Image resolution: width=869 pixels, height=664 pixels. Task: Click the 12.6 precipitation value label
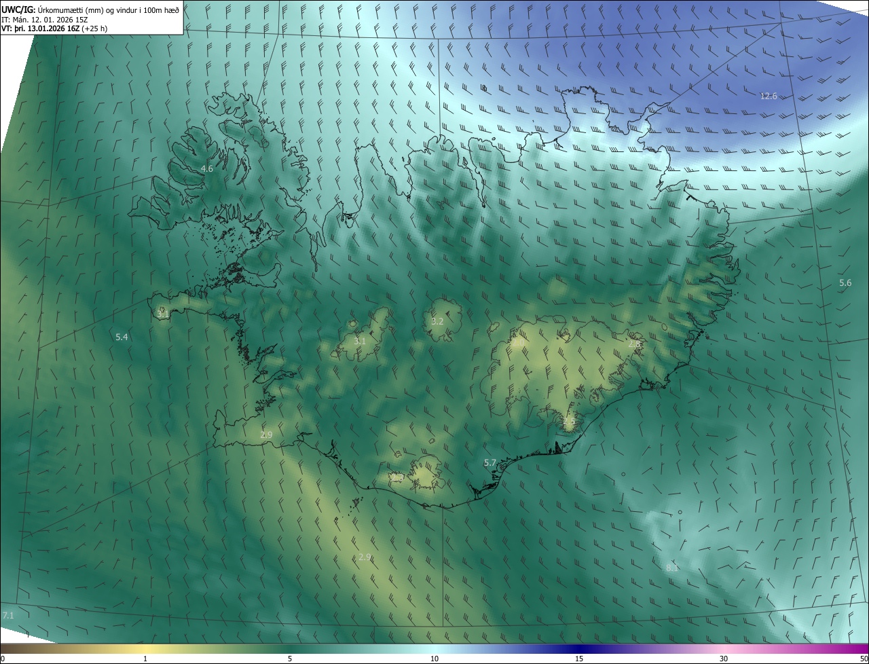pyautogui.click(x=769, y=96)
